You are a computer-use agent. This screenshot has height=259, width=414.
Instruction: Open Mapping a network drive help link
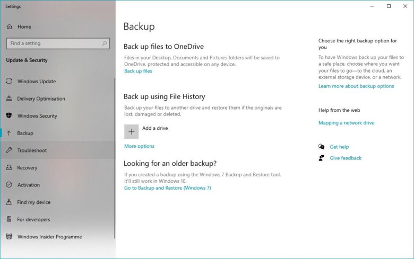346,123
